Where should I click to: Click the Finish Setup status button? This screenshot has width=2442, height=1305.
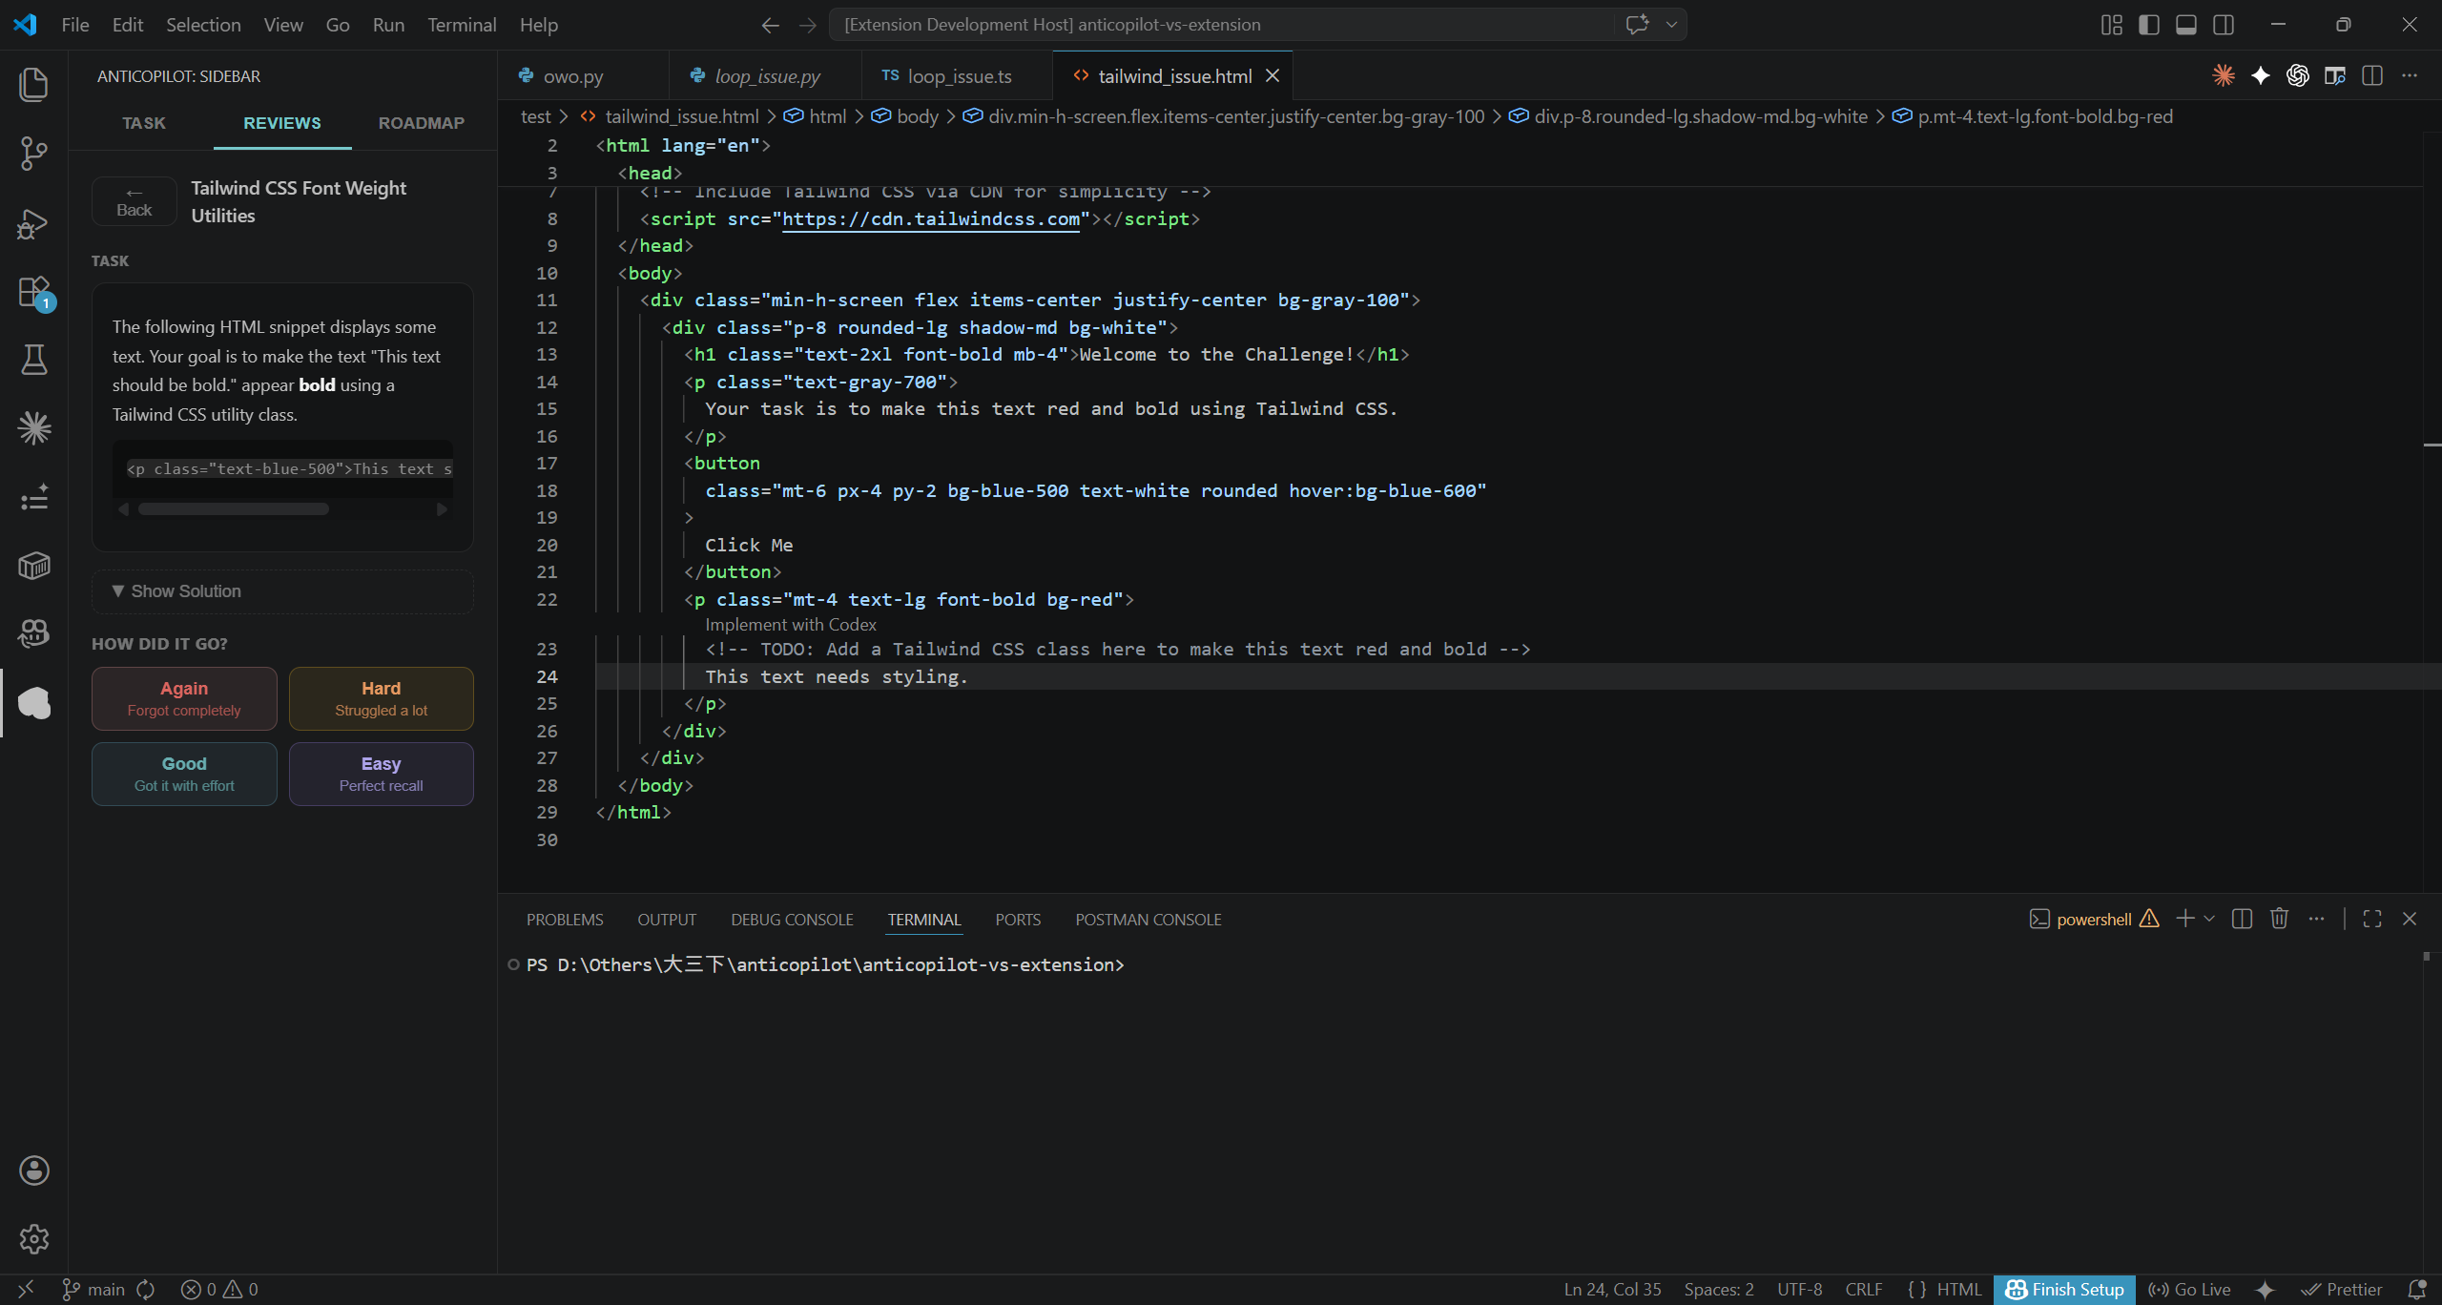click(x=2064, y=1290)
